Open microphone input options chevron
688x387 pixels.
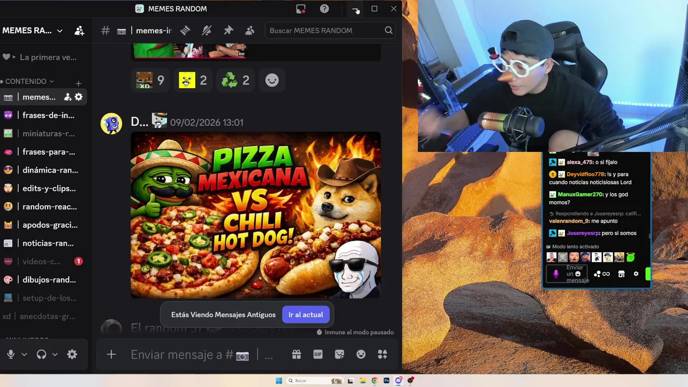[24, 354]
